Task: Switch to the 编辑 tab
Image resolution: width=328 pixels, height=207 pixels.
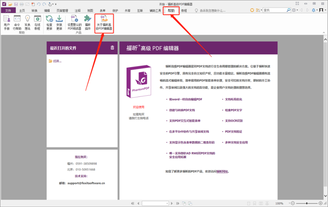Action: pos(47,11)
